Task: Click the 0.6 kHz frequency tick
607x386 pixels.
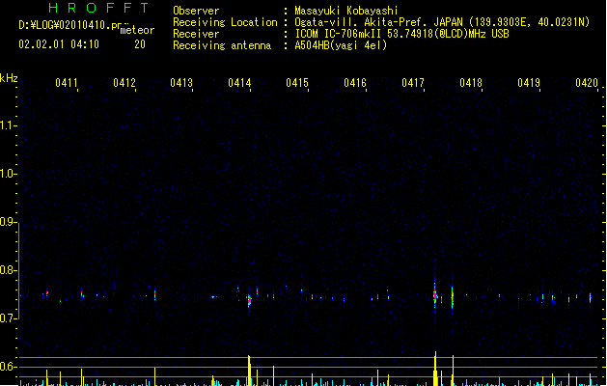Action: (9, 367)
